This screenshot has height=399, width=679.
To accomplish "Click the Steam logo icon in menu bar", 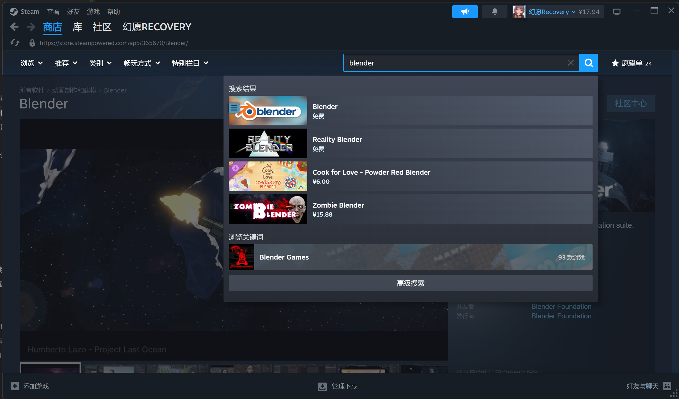I will [x=14, y=12].
